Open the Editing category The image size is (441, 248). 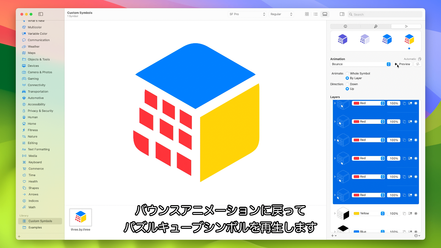[33, 143]
